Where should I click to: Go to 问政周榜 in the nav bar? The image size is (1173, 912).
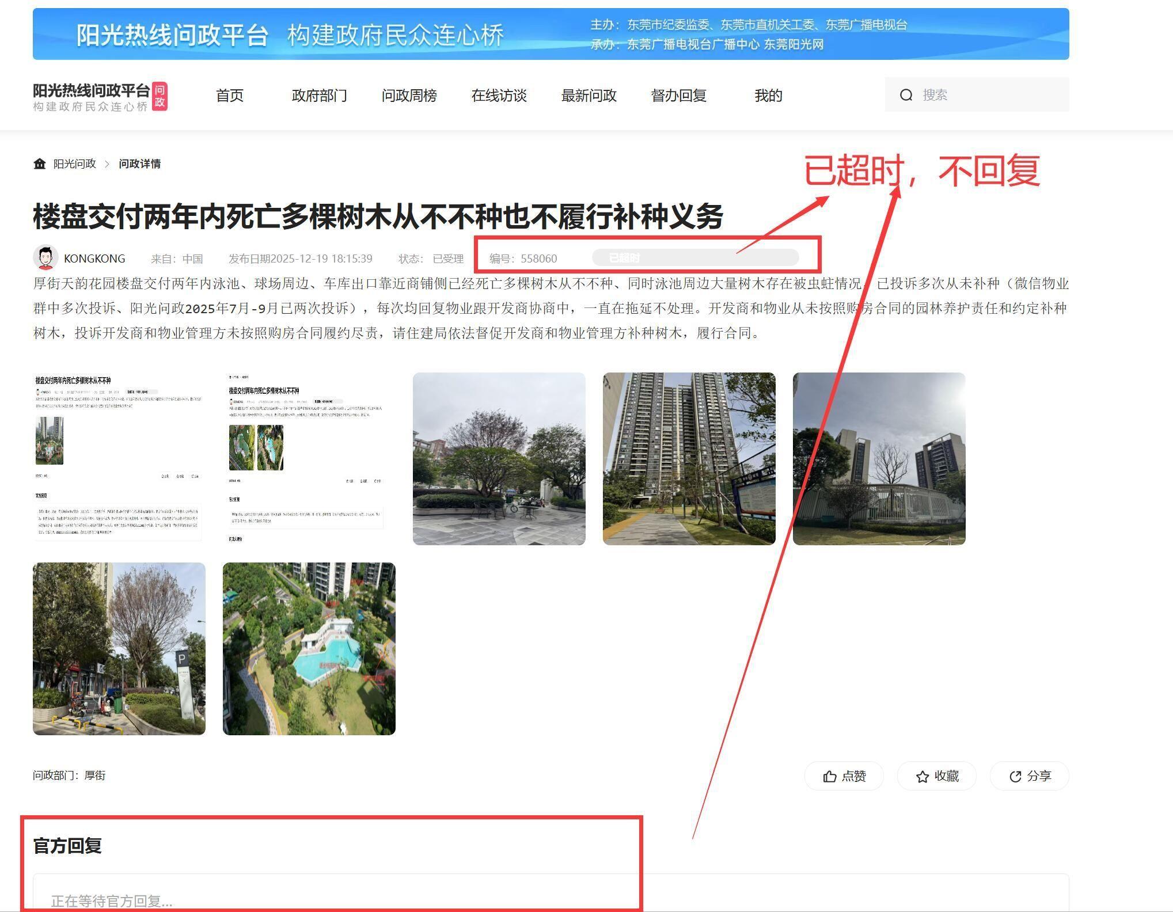tap(409, 96)
